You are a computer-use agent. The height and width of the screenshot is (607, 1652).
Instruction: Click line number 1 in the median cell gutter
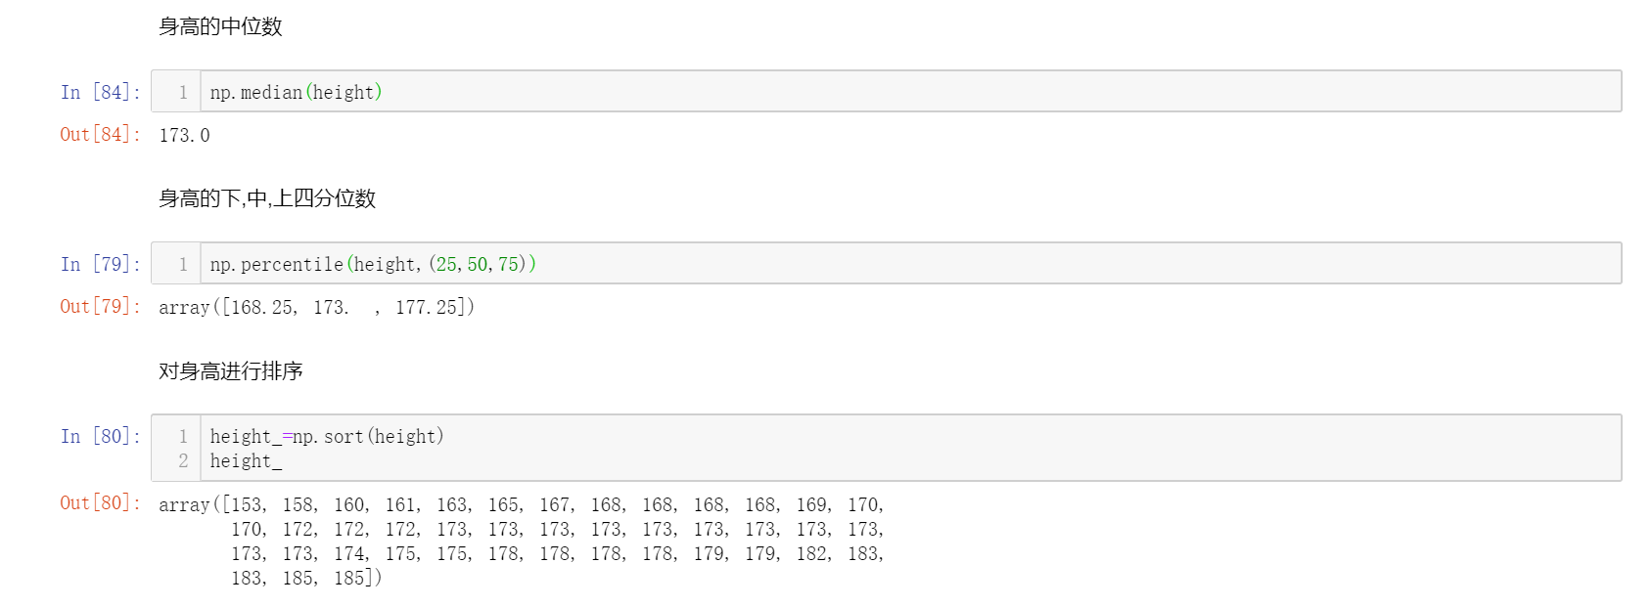coord(183,92)
